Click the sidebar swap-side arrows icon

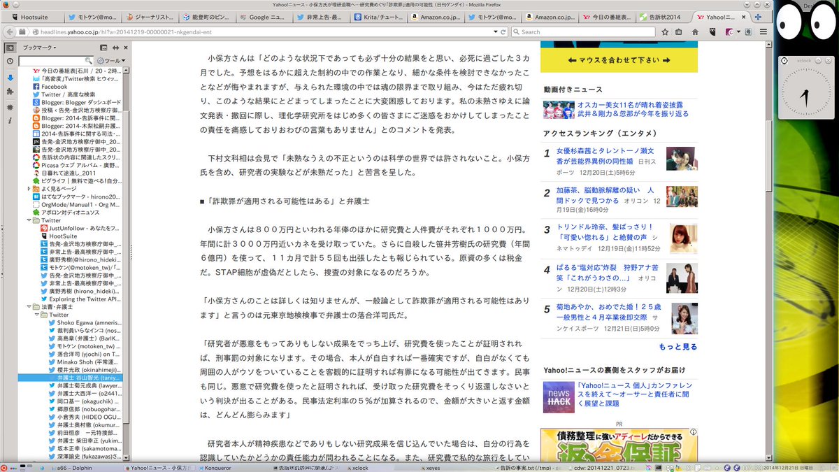coord(115,48)
